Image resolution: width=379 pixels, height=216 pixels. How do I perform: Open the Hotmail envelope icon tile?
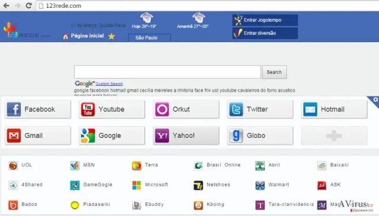334,109
